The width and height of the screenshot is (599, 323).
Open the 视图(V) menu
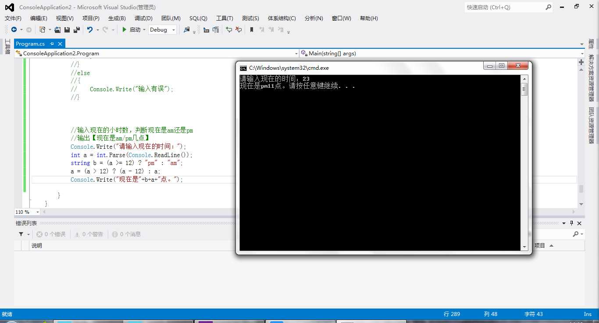click(65, 18)
